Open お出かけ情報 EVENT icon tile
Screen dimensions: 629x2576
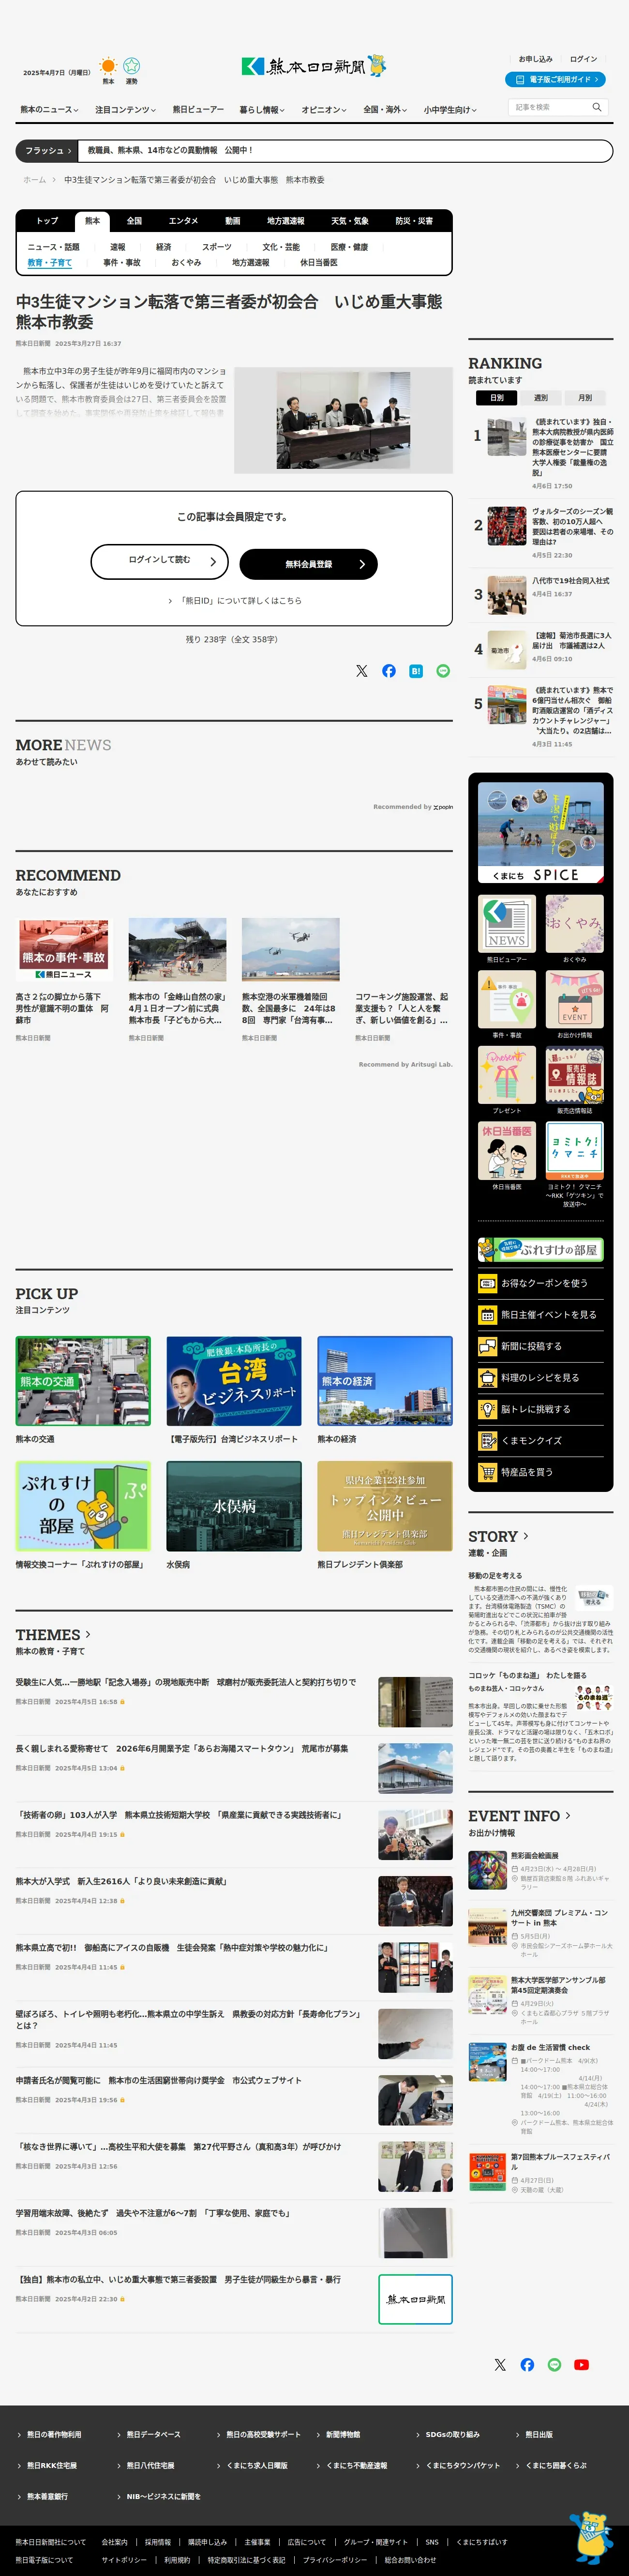point(574,1000)
